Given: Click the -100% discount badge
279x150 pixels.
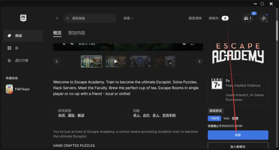Looking at the screenshot, I should (x=214, y=118).
